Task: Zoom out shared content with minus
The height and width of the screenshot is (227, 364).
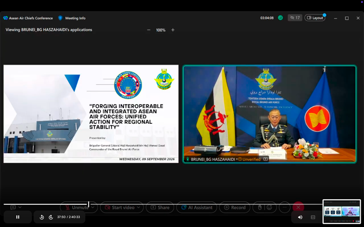Action: (x=149, y=30)
